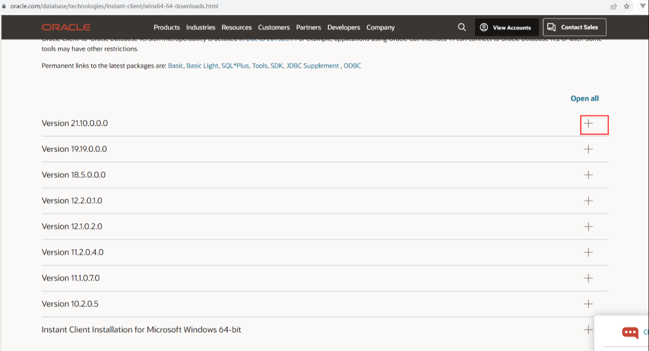Viewport: 649px width, 351px height.
Task: Click the View Accounts button
Action: [x=507, y=27]
